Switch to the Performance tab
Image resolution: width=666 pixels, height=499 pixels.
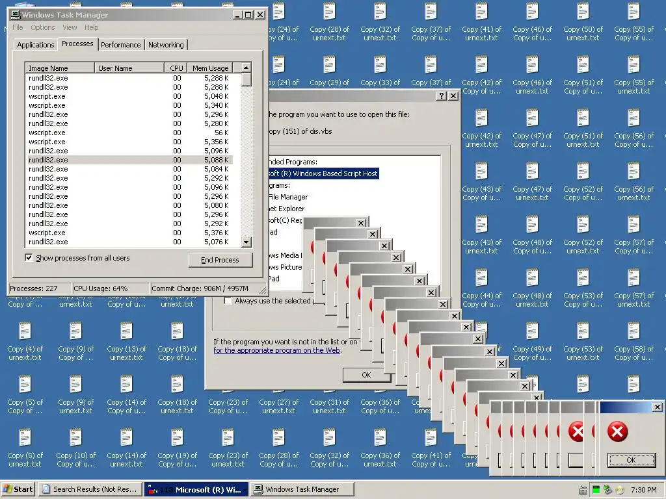(x=120, y=45)
